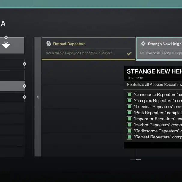Click the Strange New Heights card description text

tap(161, 53)
